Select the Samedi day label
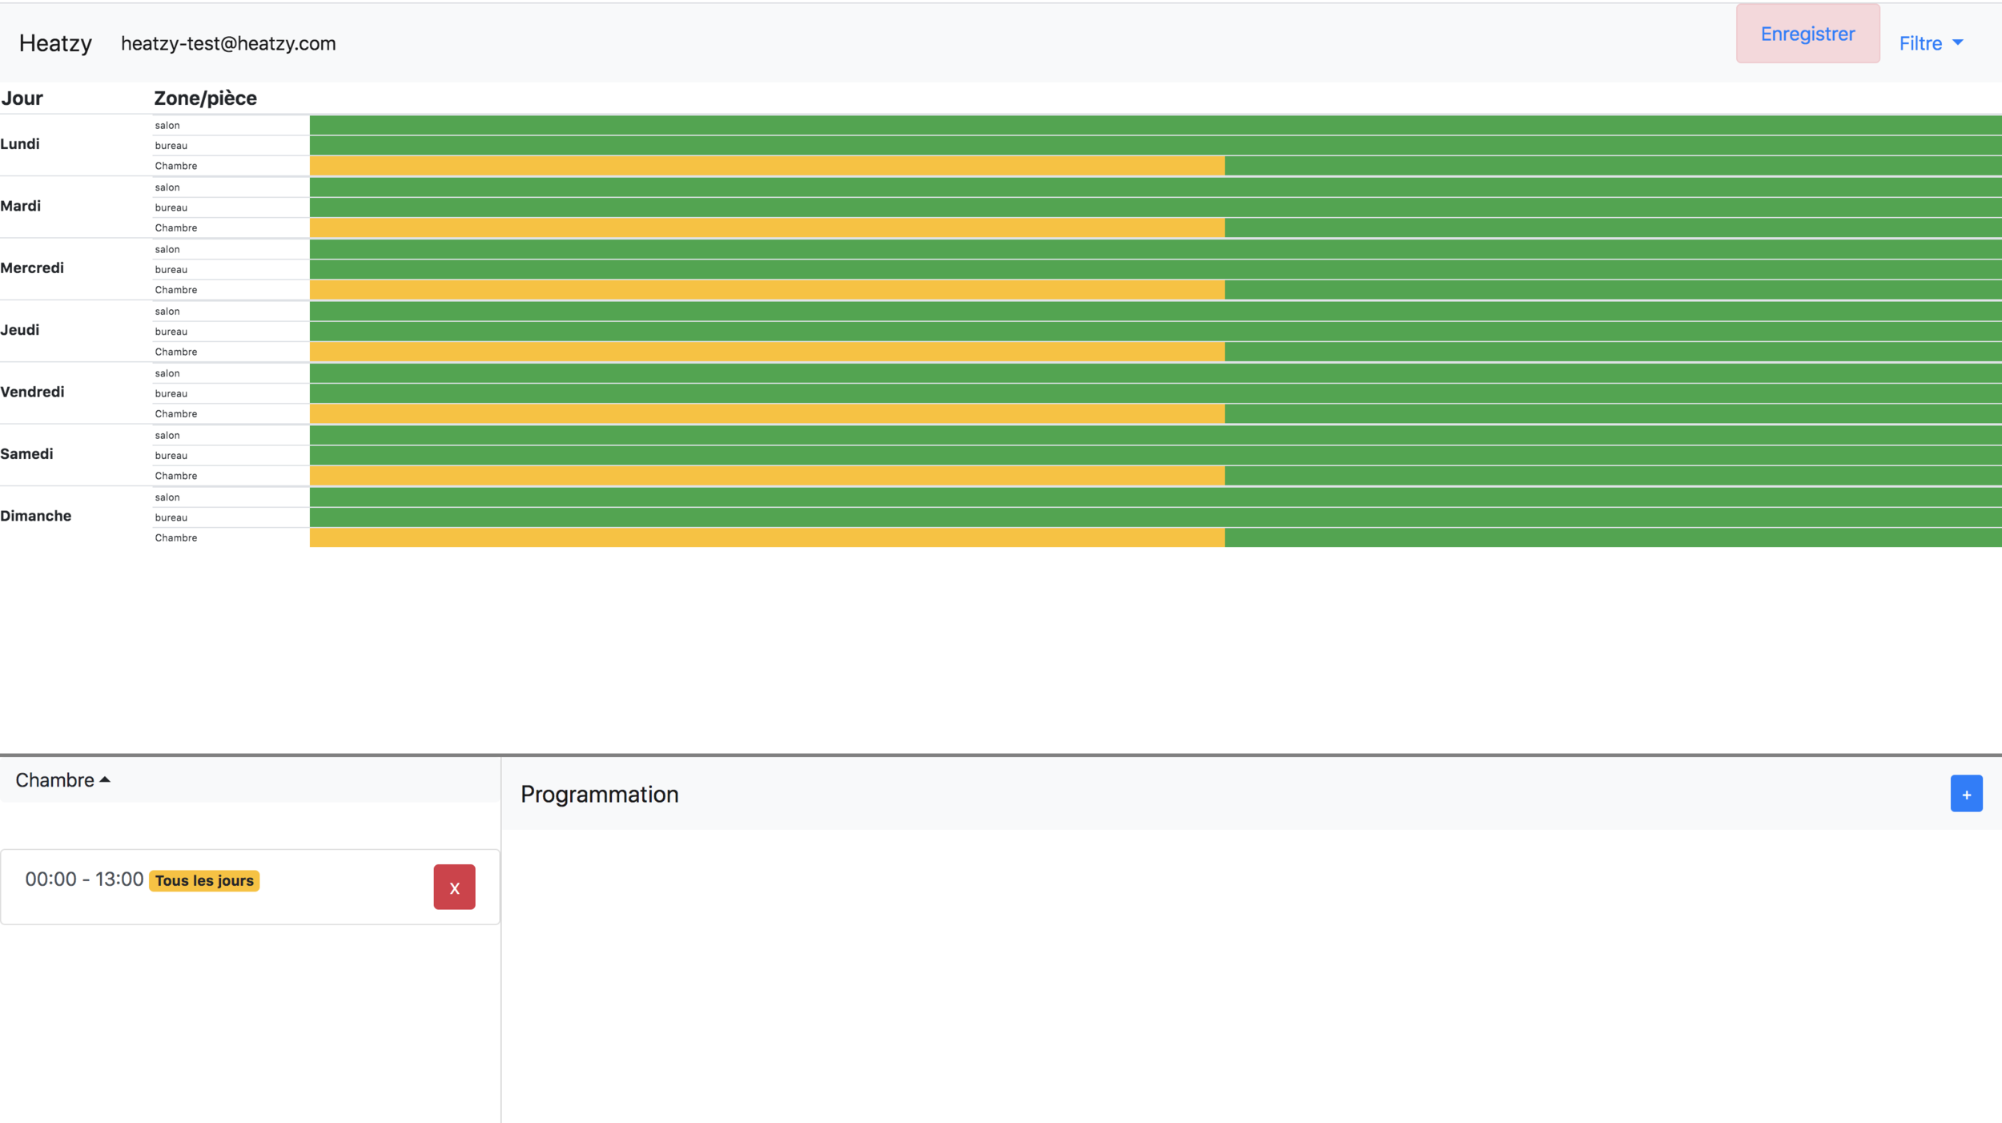 [26, 453]
